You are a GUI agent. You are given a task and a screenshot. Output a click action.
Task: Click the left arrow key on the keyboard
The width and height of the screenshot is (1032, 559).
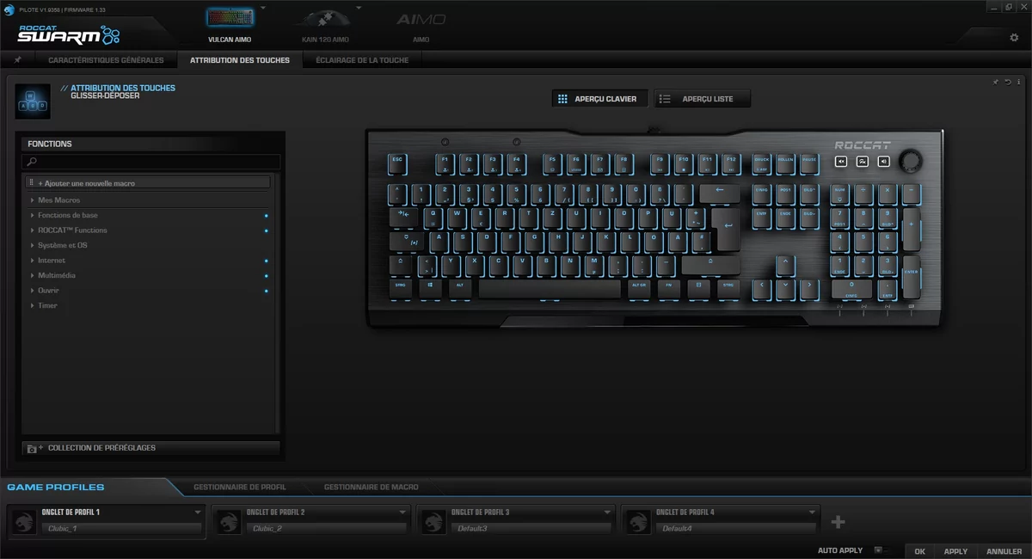point(761,288)
